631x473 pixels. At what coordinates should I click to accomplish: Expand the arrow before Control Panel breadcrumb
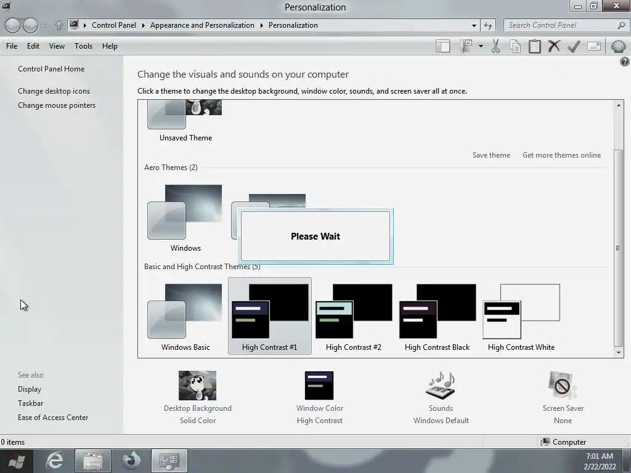point(85,25)
